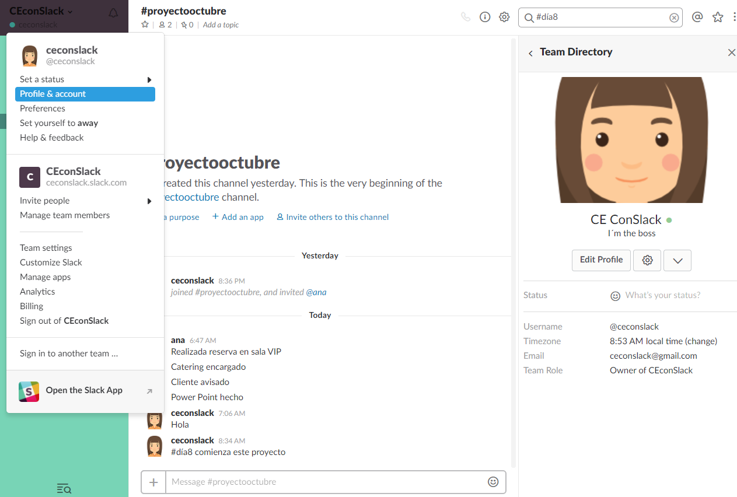Clear the #día8 search query
Viewport: 737px width, 497px height.
tap(674, 17)
